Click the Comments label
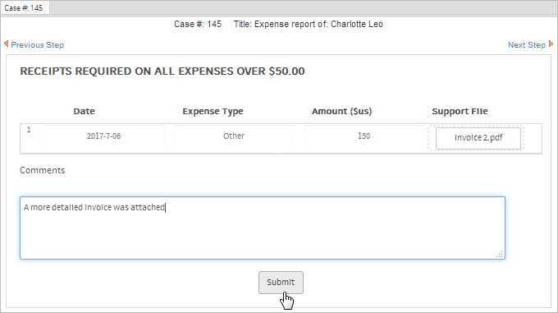The height and width of the screenshot is (313, 558). click(x=43, y=170)
